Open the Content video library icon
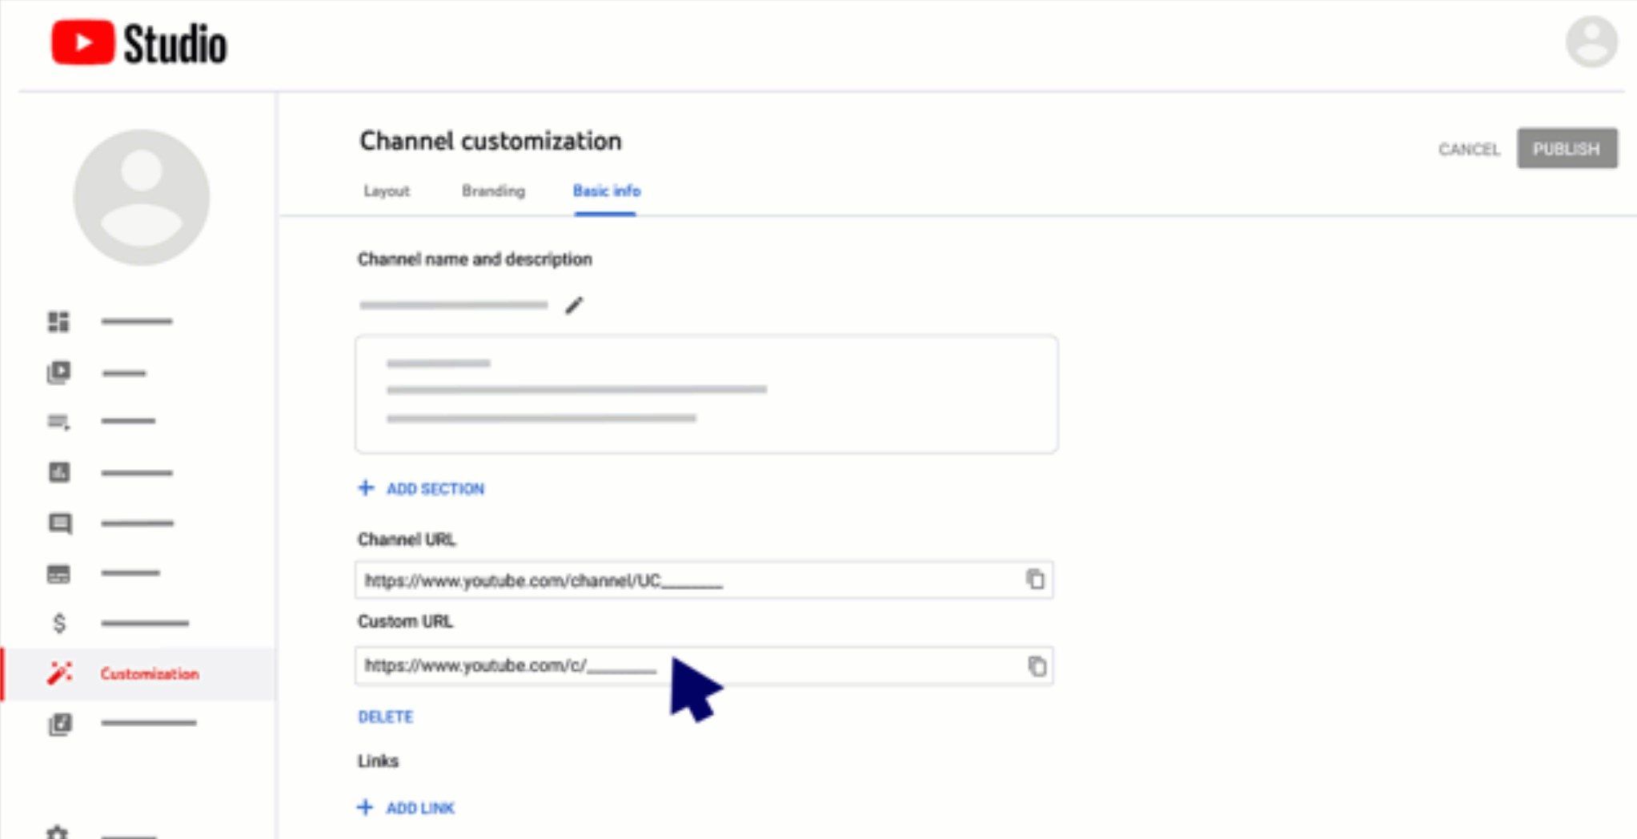The width and height of the screenshot is (1637, 839). click(x=58, y=372)
